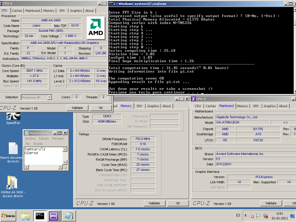
Task: Click the AMD logo in CPU-Z
Action: (x=96, y=27)
